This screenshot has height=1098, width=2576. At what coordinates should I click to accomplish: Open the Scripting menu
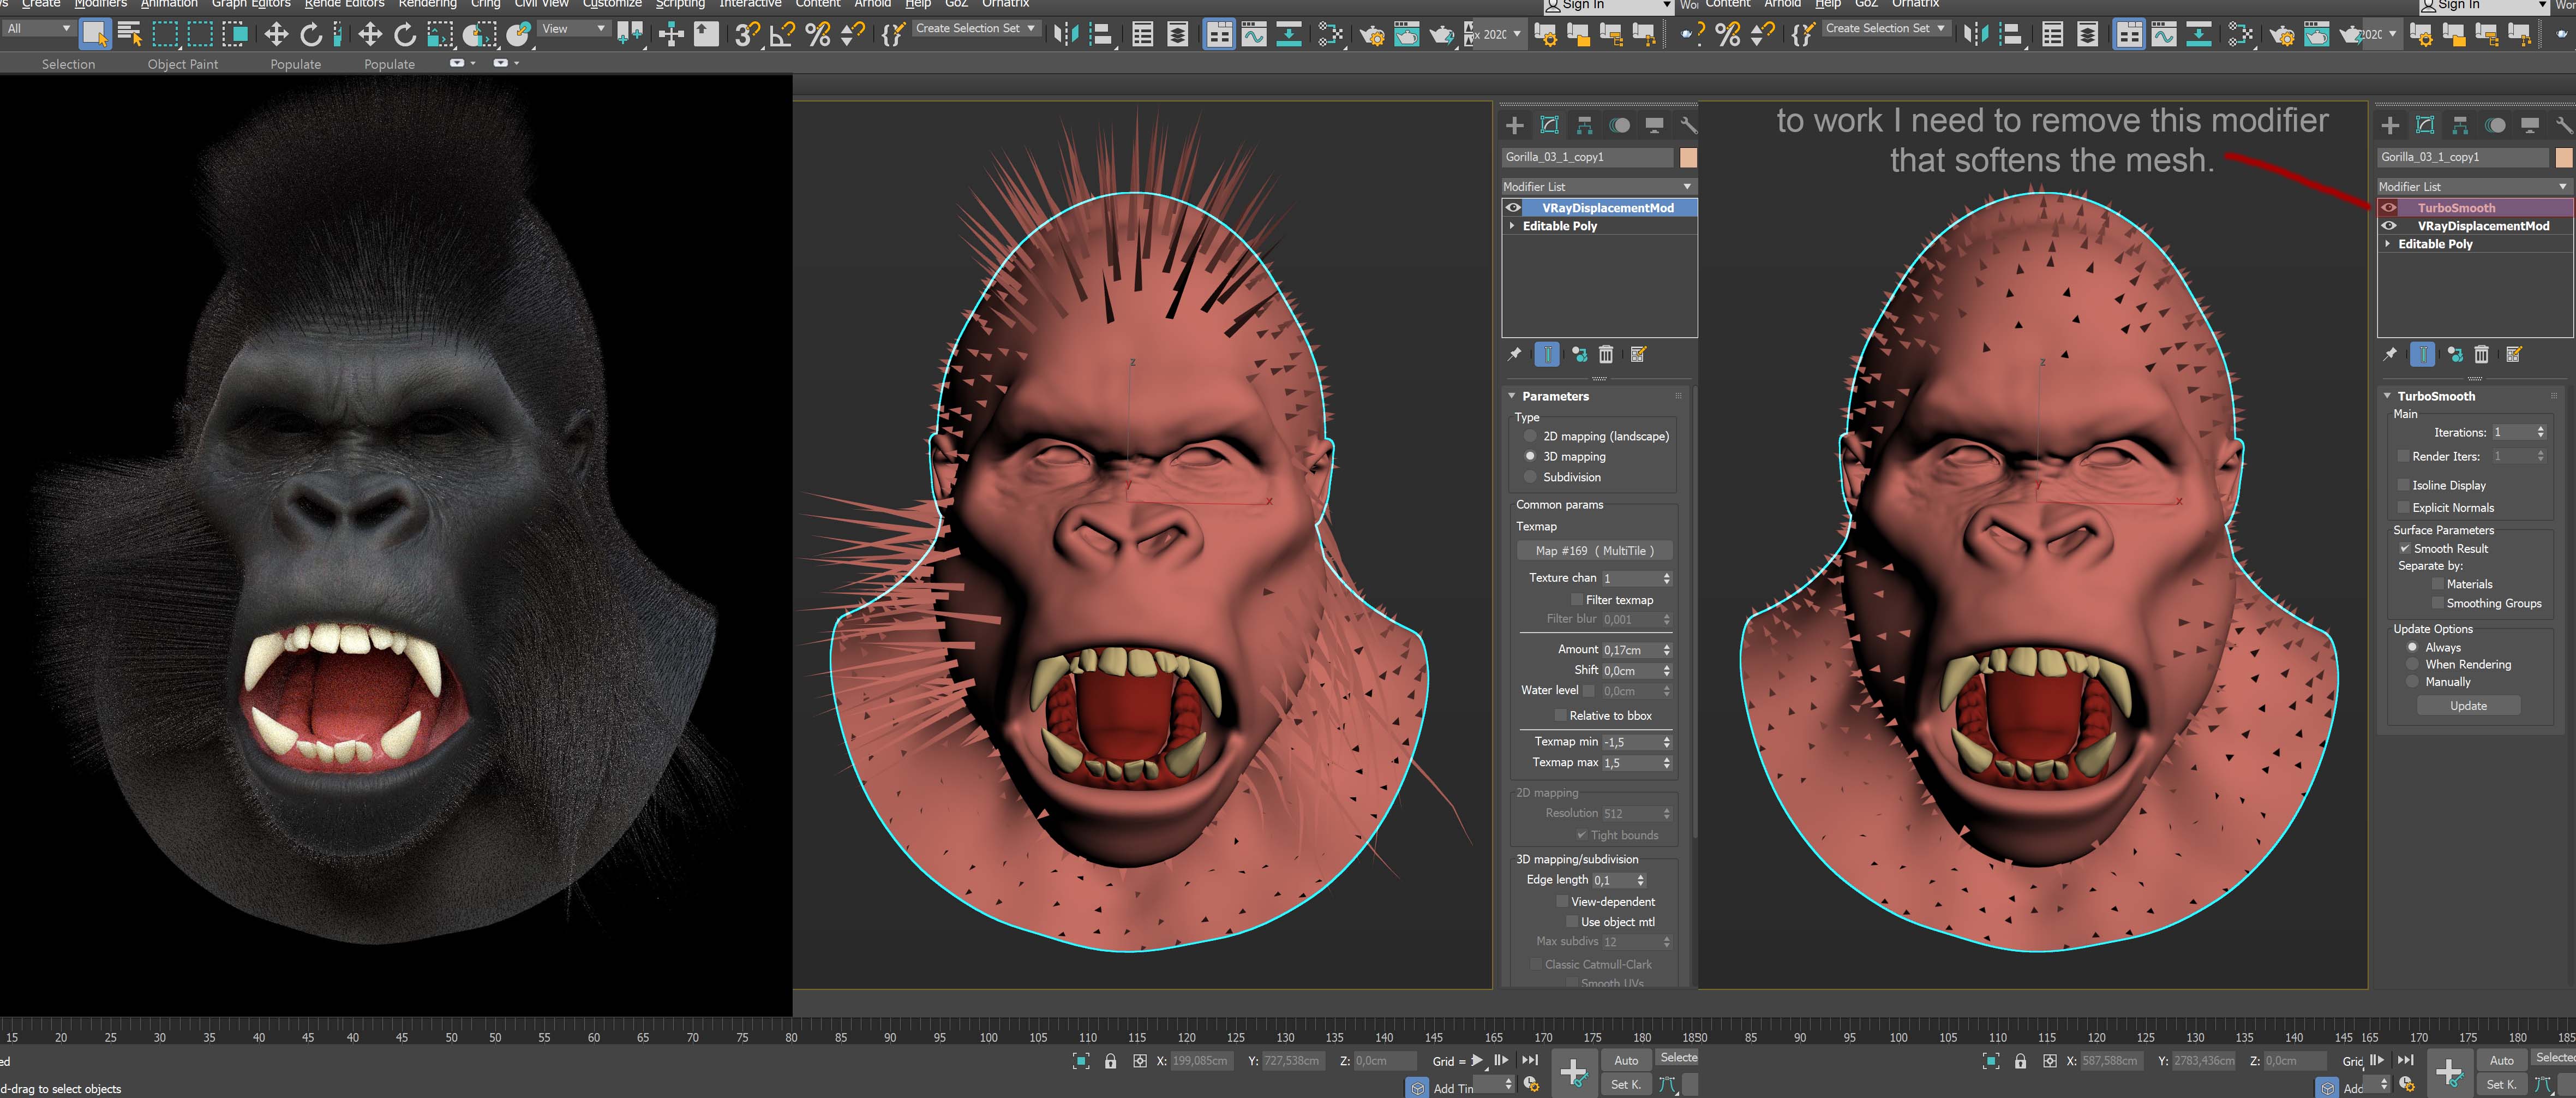tap(680, 4)
